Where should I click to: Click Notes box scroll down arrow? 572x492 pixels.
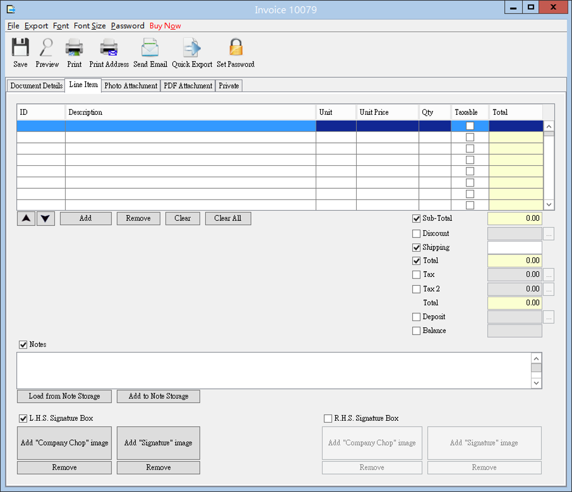(x=536, y=383)
